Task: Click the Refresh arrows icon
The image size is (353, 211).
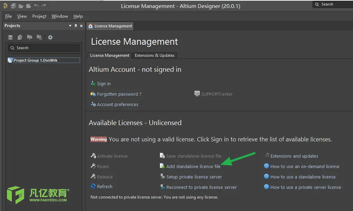Action: tap(93, 186)
